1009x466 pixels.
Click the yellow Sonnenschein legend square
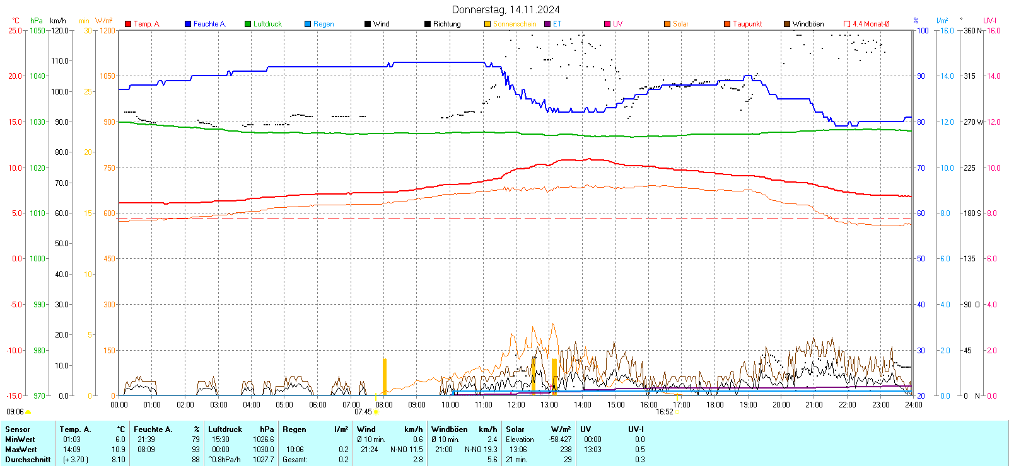coord(487,24)
